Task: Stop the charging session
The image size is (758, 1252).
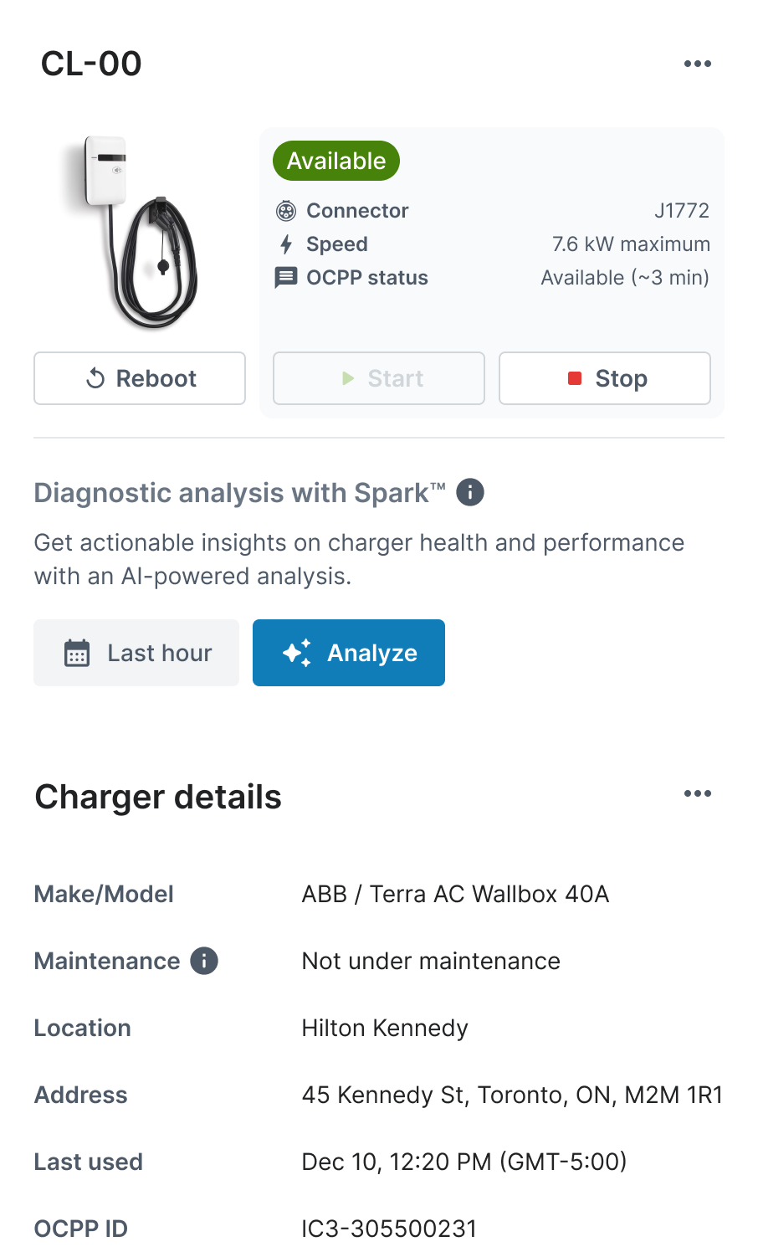Action: (605, 378)
